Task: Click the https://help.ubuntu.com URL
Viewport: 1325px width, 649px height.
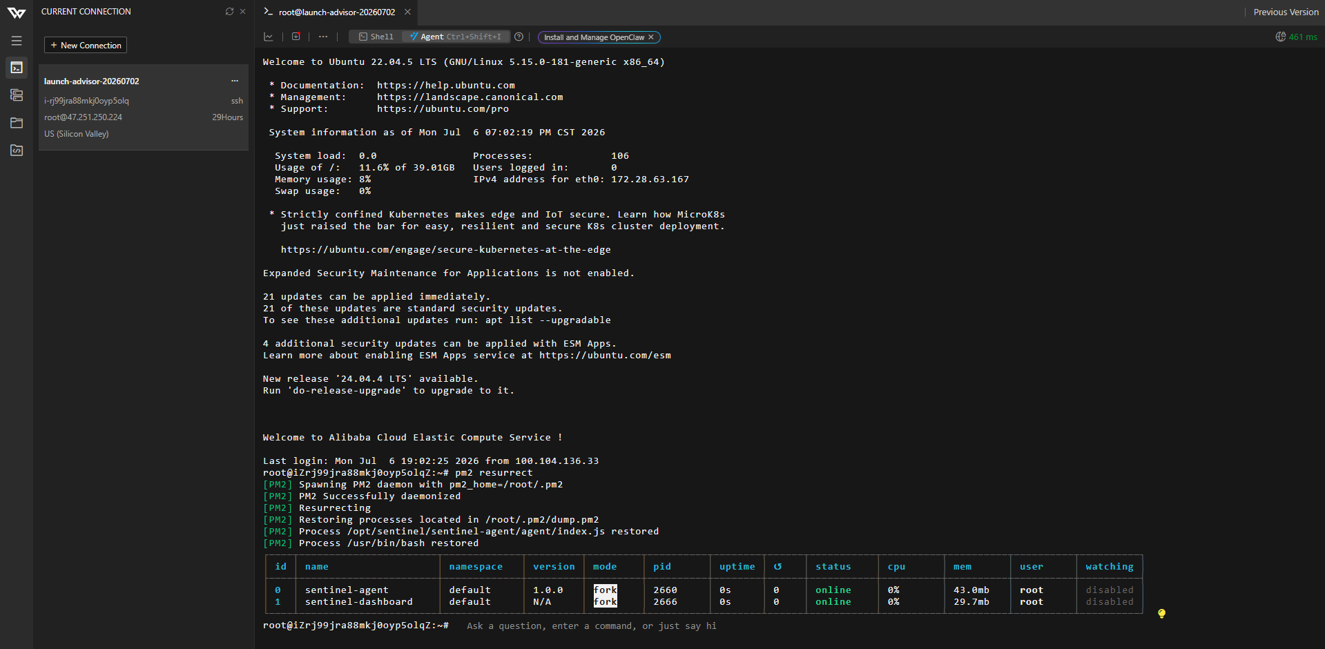Action: [446, 86]
